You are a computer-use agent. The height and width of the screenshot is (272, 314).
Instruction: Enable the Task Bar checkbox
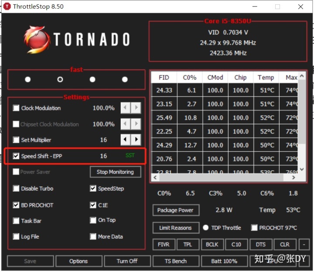coord(16,220)
